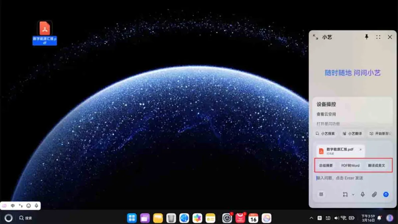Click the 查看云空间 suggestion
Image resolution: width=398 pixels, height=224 pixels.
coord(326,114)
